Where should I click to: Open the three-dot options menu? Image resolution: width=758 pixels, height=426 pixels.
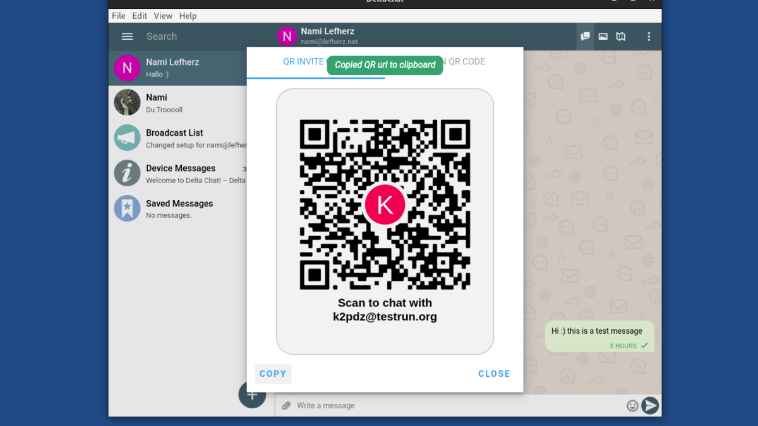tap(649, 36)
